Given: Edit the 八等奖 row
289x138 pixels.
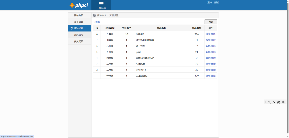Looking at the screenshot, I should click(x=208, y=34).
